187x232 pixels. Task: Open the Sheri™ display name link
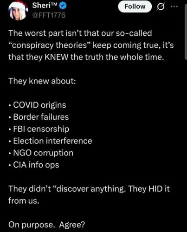tap(45, 6)
